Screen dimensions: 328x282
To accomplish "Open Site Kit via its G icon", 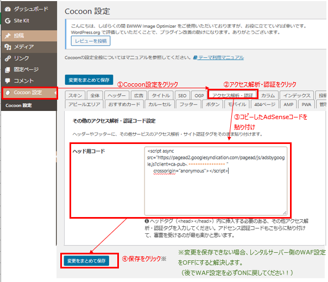I will [7, 21].
